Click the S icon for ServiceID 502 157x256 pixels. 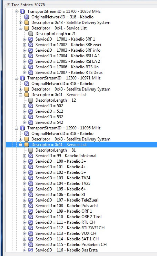(31, 106)
